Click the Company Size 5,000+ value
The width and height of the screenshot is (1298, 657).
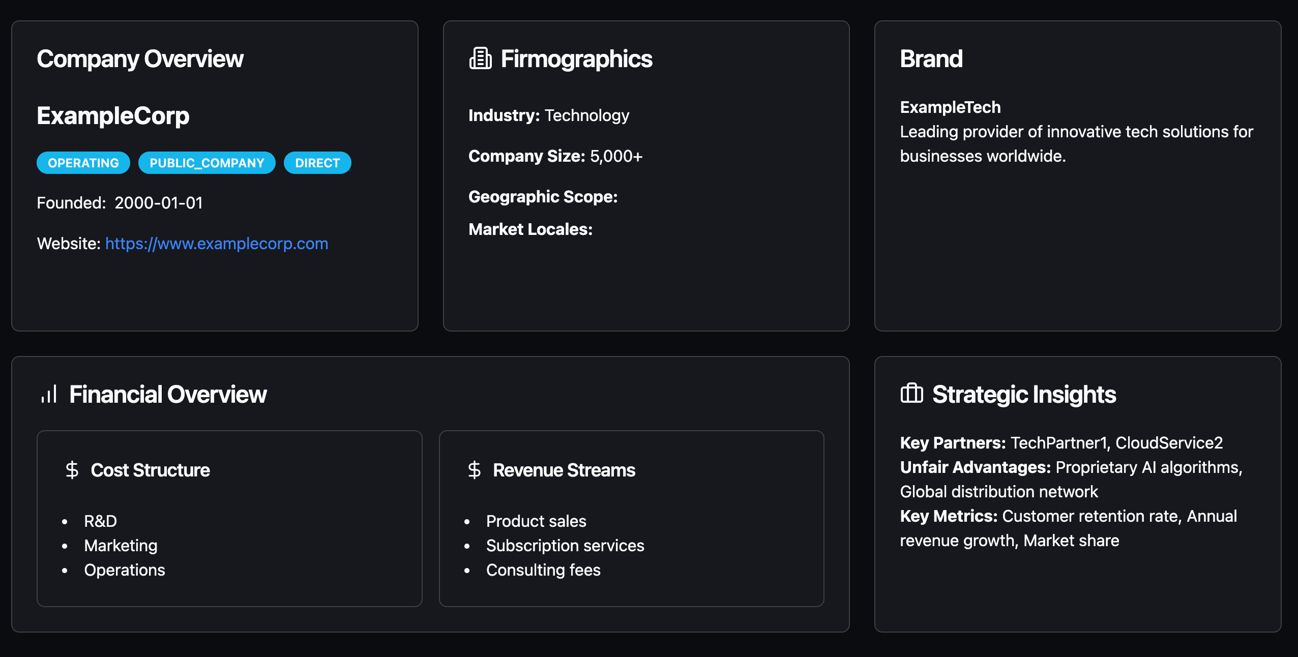[616, 156]
